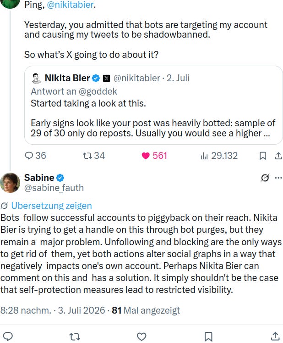Open the @sabine_fauth handle
The height and width of the screenshot is (343, 283).
(54, 188)
